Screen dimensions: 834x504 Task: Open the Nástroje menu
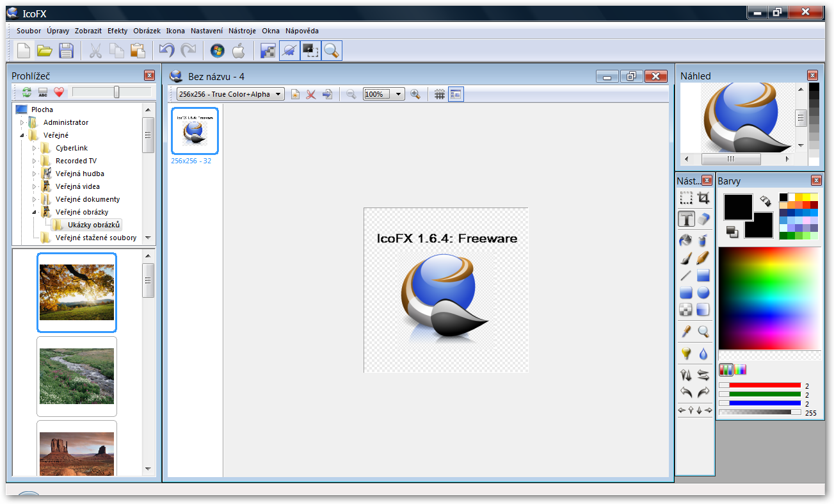pos(242,31)
